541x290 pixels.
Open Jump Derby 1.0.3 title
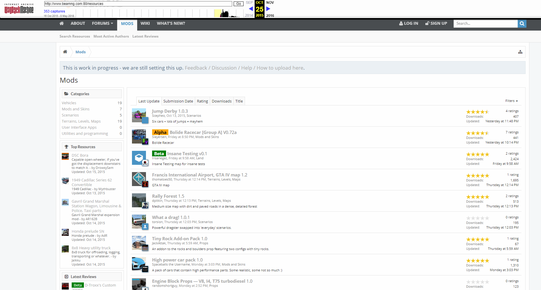(170, 111)
